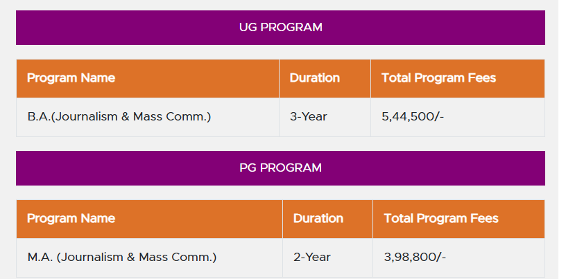
Task: Click Program Name header in UG table
Action: 71,78
